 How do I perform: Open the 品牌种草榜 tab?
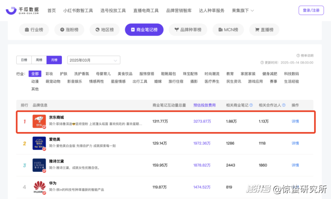pos(188,30)
